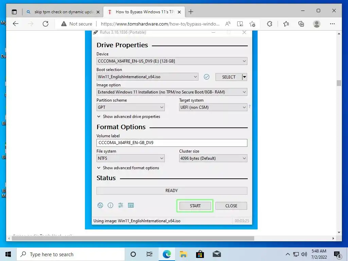Open the Target system dropdown
Image resolution: width=348 pixels, height=261 pixels.
point(213,107)
